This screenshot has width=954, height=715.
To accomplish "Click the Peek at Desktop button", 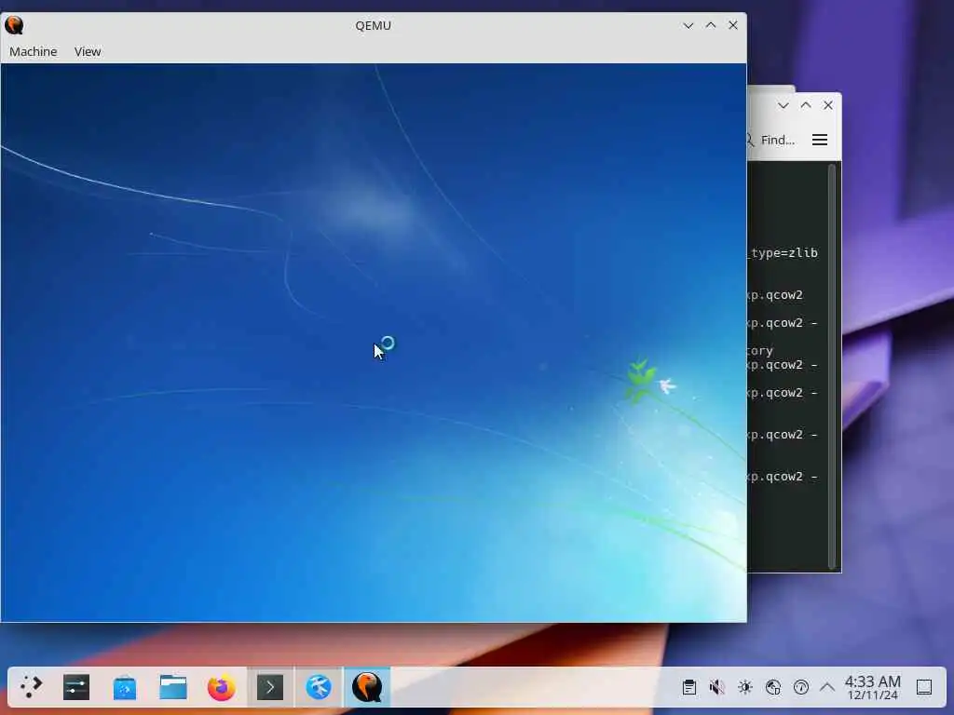I will pos(924,687).
